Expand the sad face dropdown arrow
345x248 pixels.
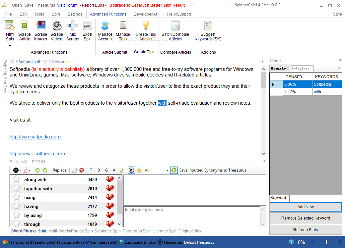click(20, 171)
